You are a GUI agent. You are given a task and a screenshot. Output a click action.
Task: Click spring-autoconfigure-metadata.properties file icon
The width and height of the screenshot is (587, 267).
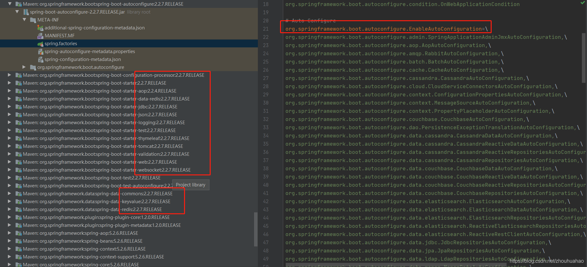click(x=40, y=52)
